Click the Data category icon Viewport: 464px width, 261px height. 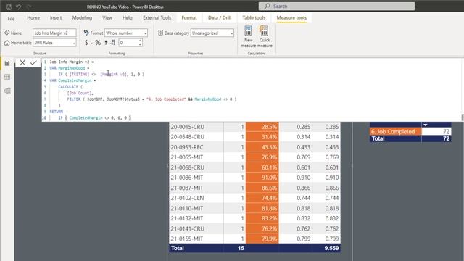tap(161, 33)
